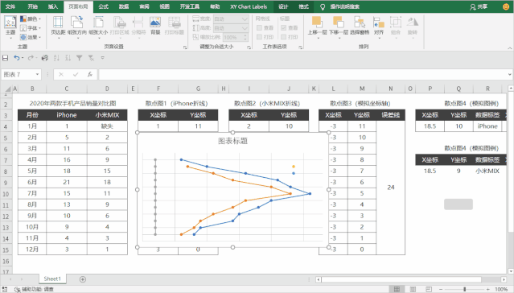Viewport: 514px width, 293px height.
Task: Undo the last action
Action: pos(17,58)
